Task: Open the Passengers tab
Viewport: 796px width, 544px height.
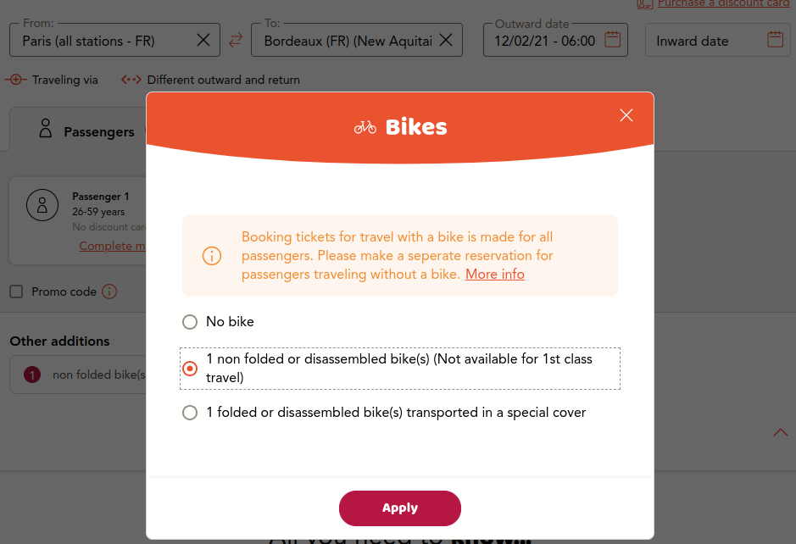Action: pyautogui.click(x=86, y=130)
